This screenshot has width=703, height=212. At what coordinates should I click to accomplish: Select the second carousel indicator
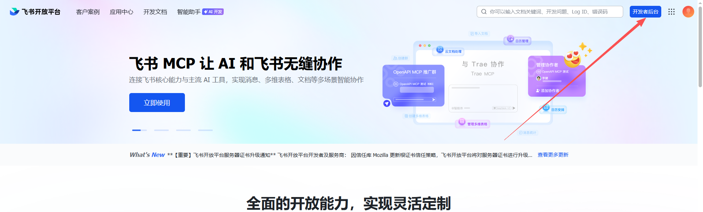coord(161,130)
